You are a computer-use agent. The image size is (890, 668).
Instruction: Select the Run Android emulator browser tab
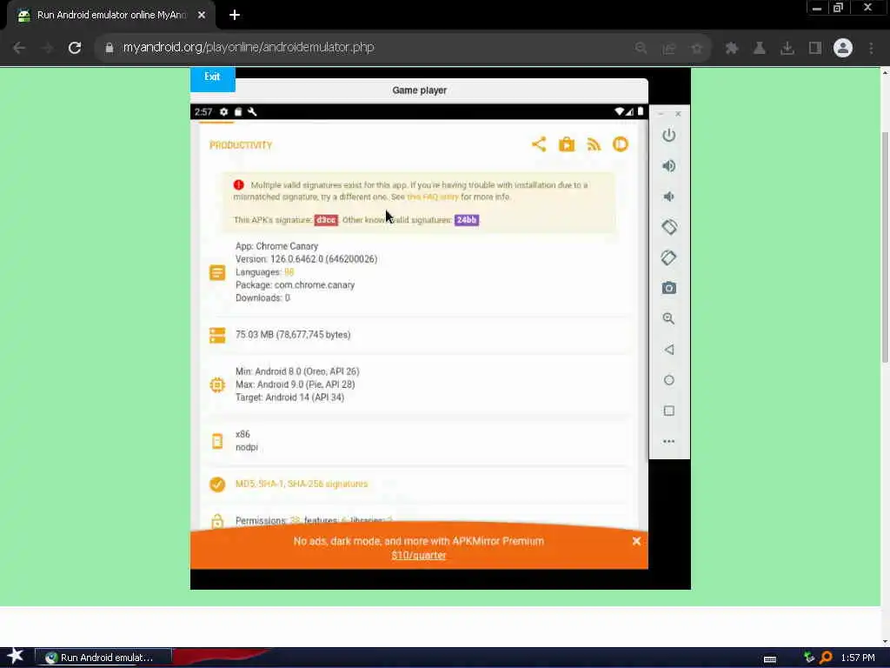coord(111,16)
